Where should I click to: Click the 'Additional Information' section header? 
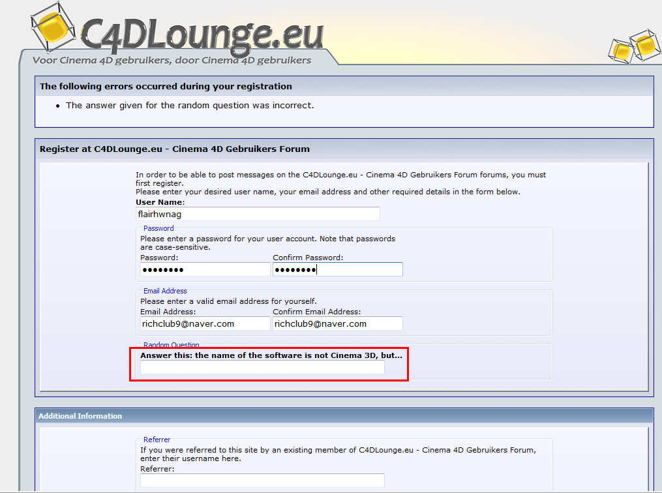pos(80,416)
